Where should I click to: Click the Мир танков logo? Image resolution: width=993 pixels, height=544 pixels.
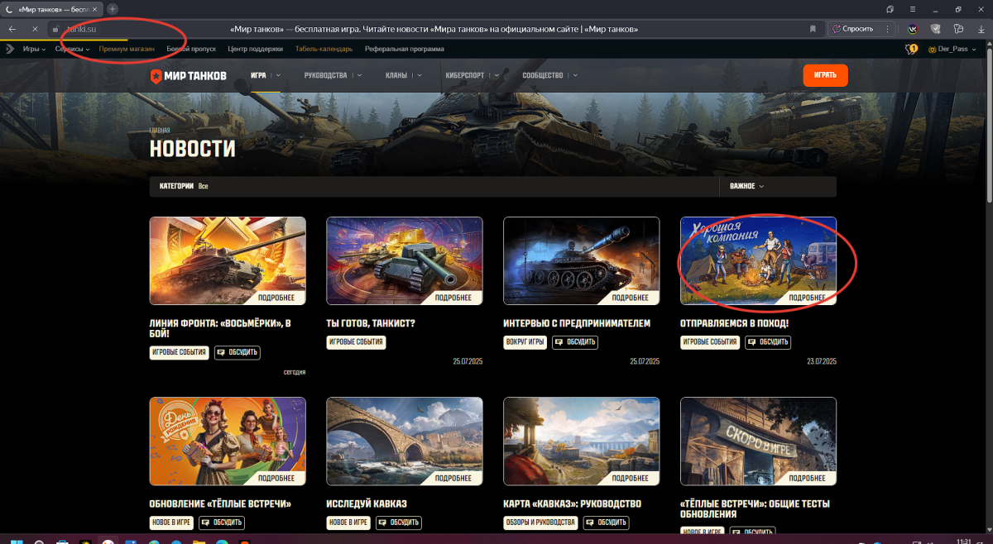point(188,75)
